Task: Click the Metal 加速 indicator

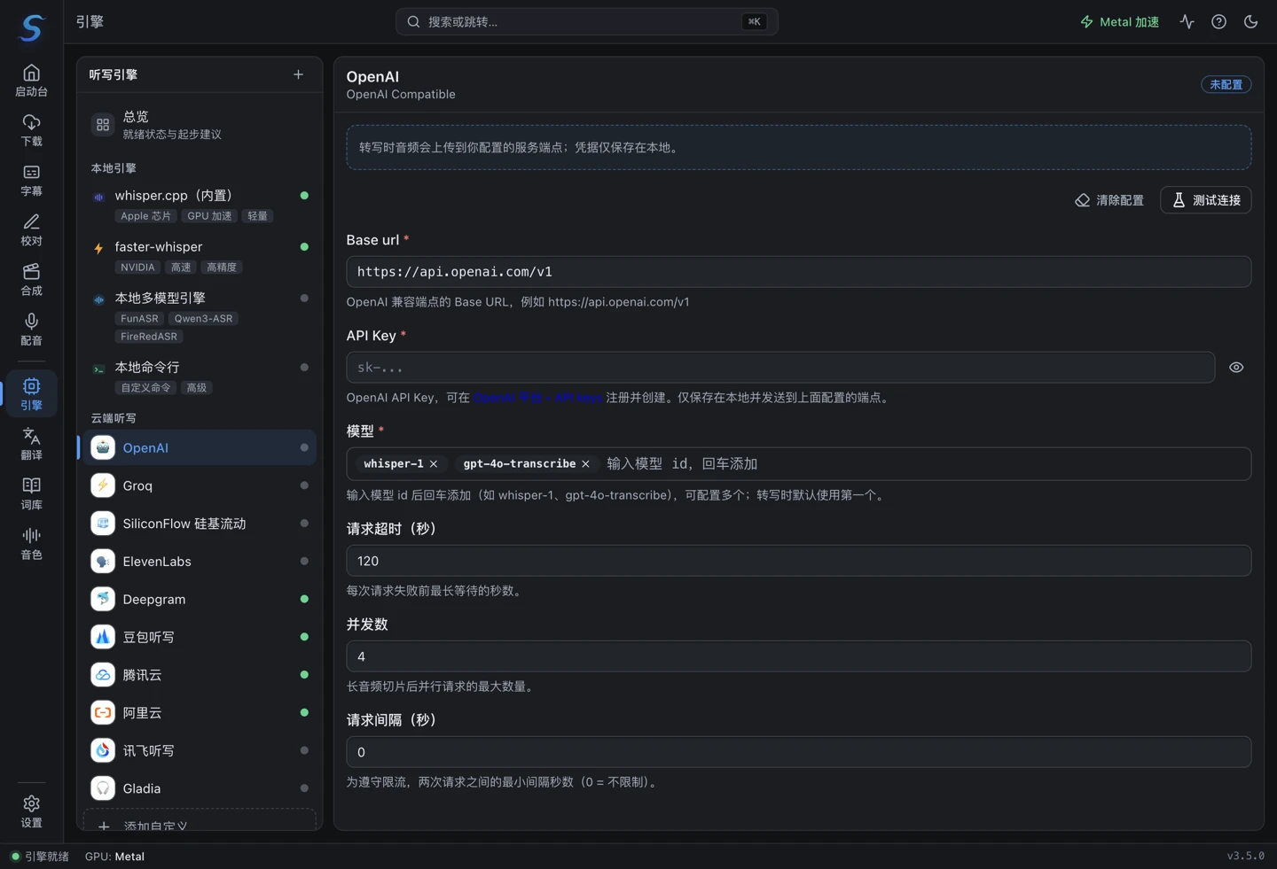Action: click(x=1119, y=21)
